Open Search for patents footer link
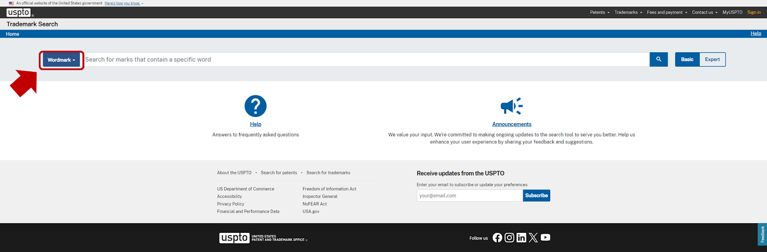This screenshot has width=767, height=252. point(279,173)
